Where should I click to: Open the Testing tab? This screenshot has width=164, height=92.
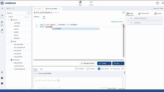coord(158,14)
